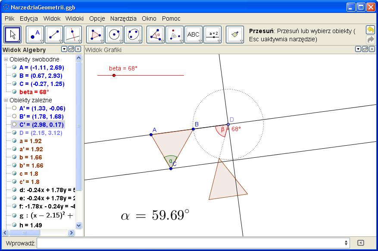Select the Move (Przesuń) arrow tool
Viewport: 378px width, 251px height.
pyautogui.click(x=12, y=35)
